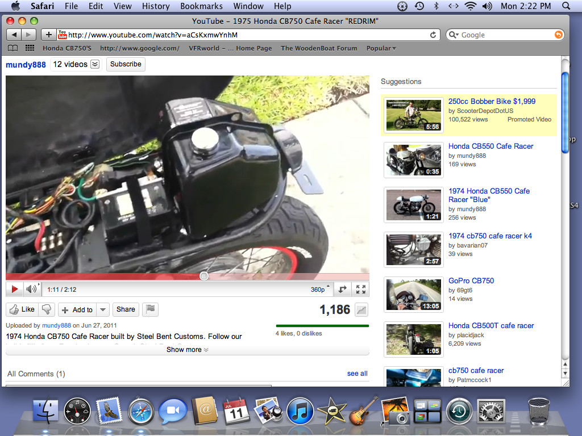Enter fullscreen video mode
Image resolution: width=582 pixels, height=436 pixels.
point(360,289)
